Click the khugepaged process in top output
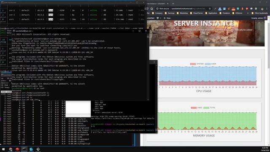Image resolution: width=270 pixels, height=152 pixels. [84, 139]
